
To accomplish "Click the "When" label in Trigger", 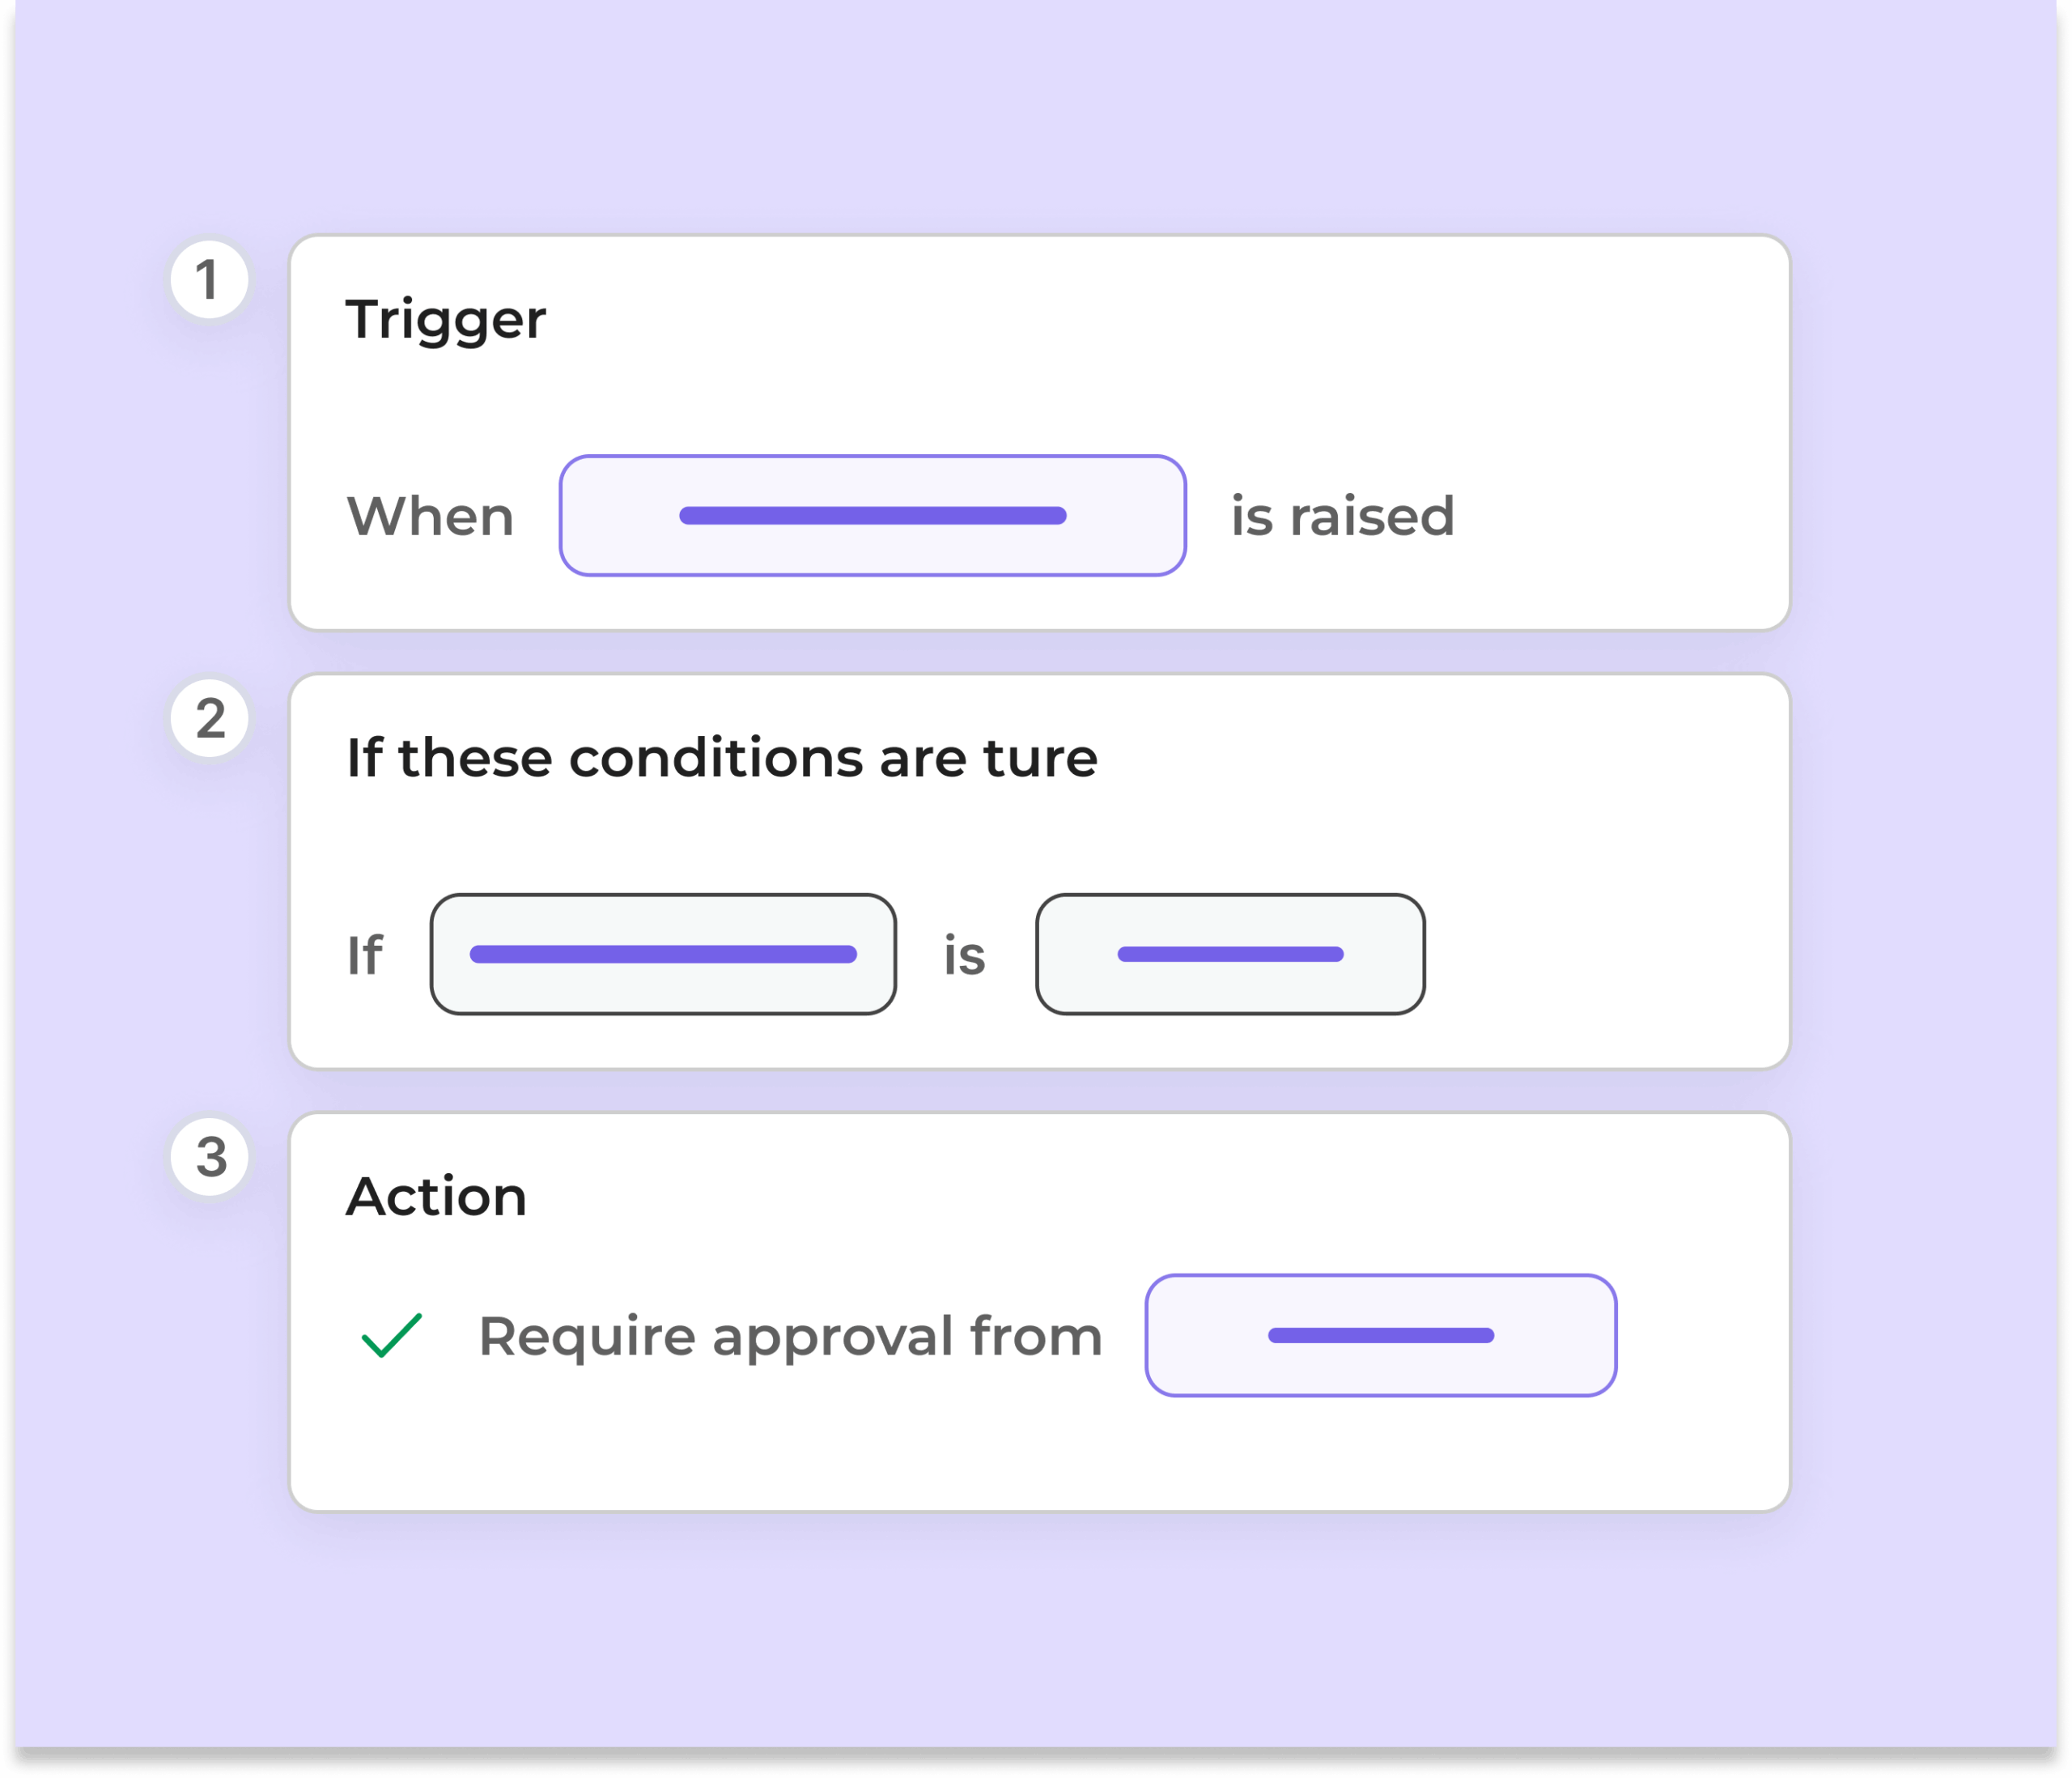I will pyautogui.click(x=430, y=517).
